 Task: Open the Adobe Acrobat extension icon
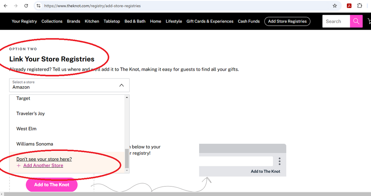click(349, 6)
